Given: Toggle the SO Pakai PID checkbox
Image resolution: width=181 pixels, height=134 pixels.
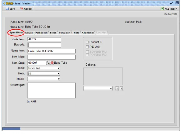Looking at the screenshot, I should point(87,52).
